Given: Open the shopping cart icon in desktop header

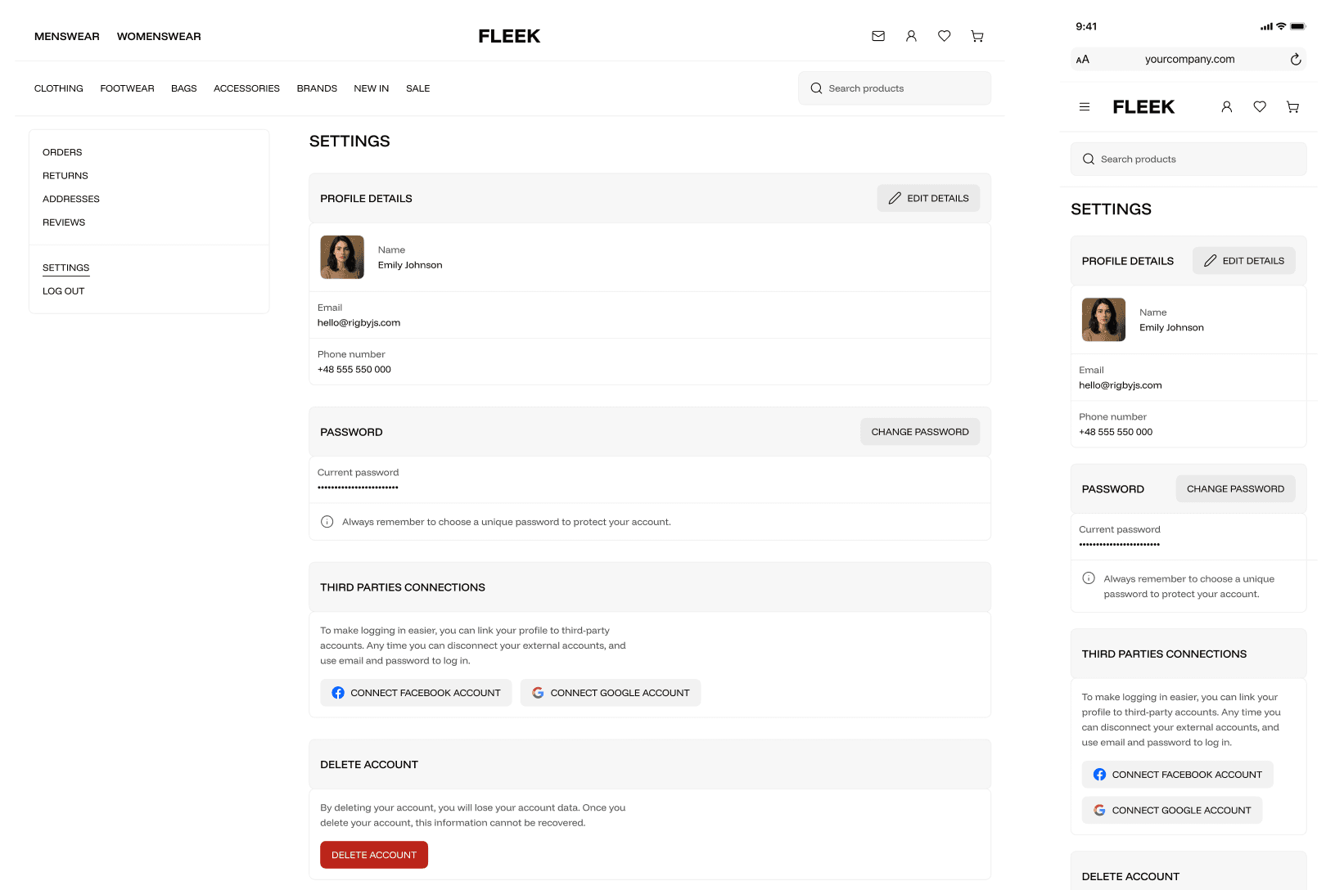Looking at the screenshot, I should click(977, 36).
